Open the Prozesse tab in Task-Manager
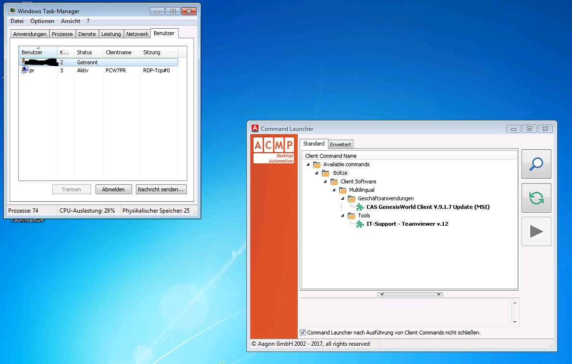 tap(62, 34)
